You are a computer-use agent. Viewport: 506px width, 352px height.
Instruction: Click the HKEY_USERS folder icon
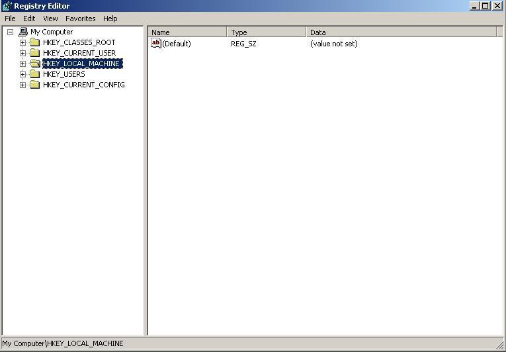click(34, 74)
